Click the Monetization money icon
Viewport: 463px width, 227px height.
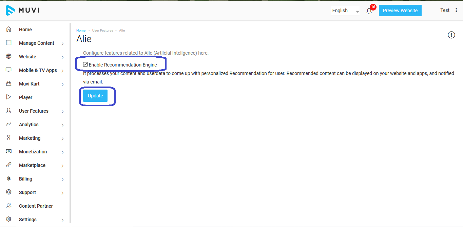pos(9,151)
